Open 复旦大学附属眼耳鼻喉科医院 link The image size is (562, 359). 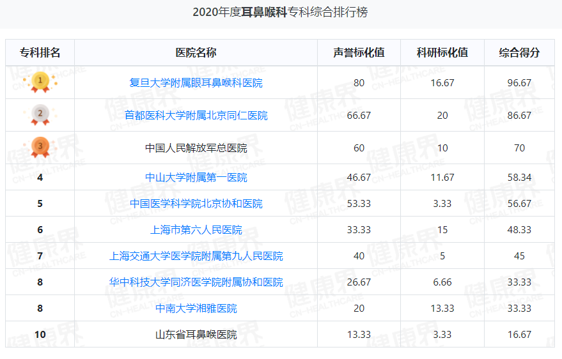[196, 82]
